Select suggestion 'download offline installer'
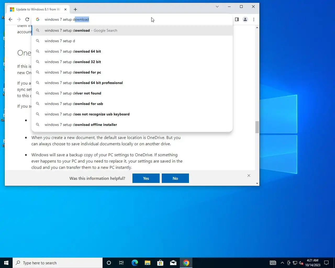335x268 pixels. point(132,125)
